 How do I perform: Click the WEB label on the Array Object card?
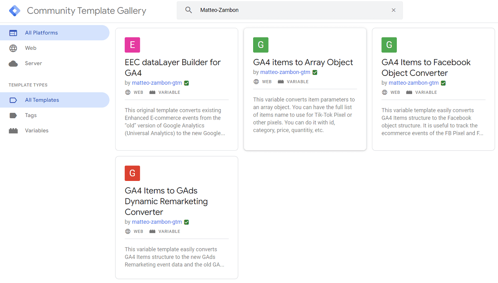[x=267, y=82]
